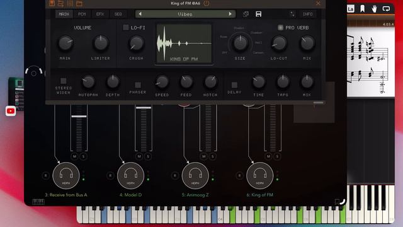The image size is (403, 227).
Task: Click the delay TAPS knob
Action: (x=283, y=82)
